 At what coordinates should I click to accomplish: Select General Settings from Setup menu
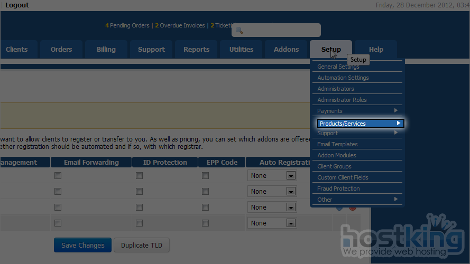coord(338,67)
